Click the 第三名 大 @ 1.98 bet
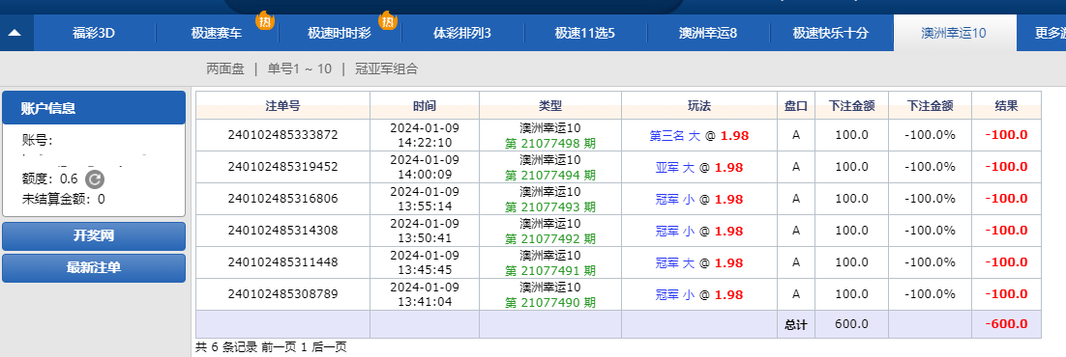The width and height of the screenshot is (1066, 357). coord(698,136)
